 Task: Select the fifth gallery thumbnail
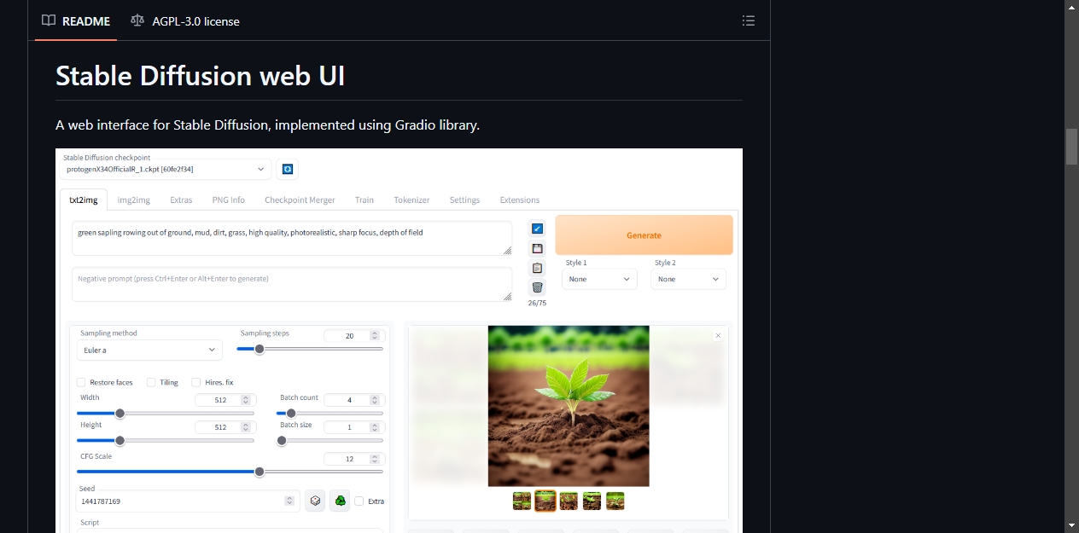[x=615, y=501]
